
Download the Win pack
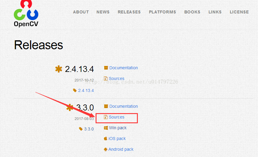tap(118, 128)
